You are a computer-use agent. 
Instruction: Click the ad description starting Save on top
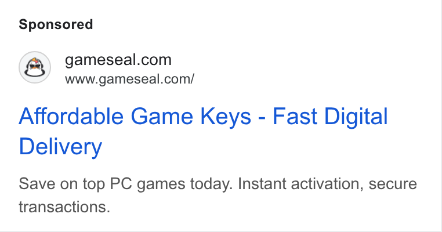(x=218, y=195)
